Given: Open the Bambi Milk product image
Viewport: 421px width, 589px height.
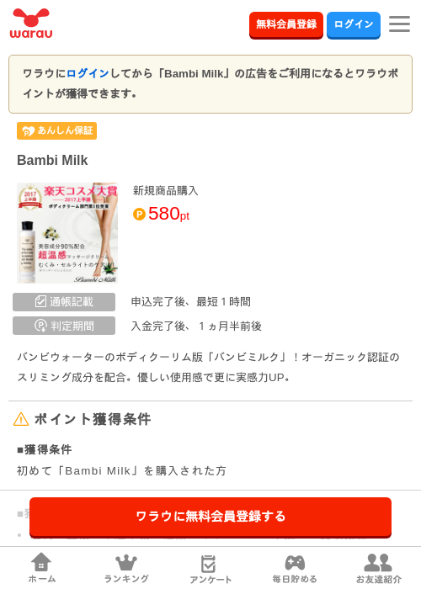Looking at the screenshot, I should coord(67,233).
